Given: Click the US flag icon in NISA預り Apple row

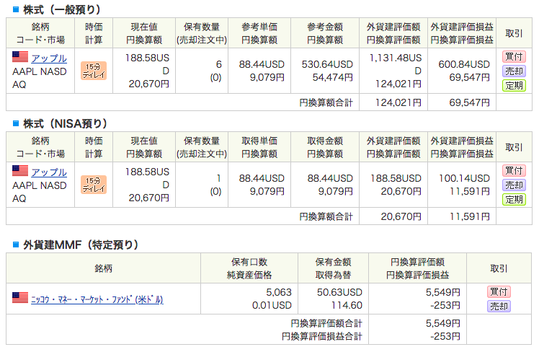Looking at the screenshot, I should [x=20, y=171].
